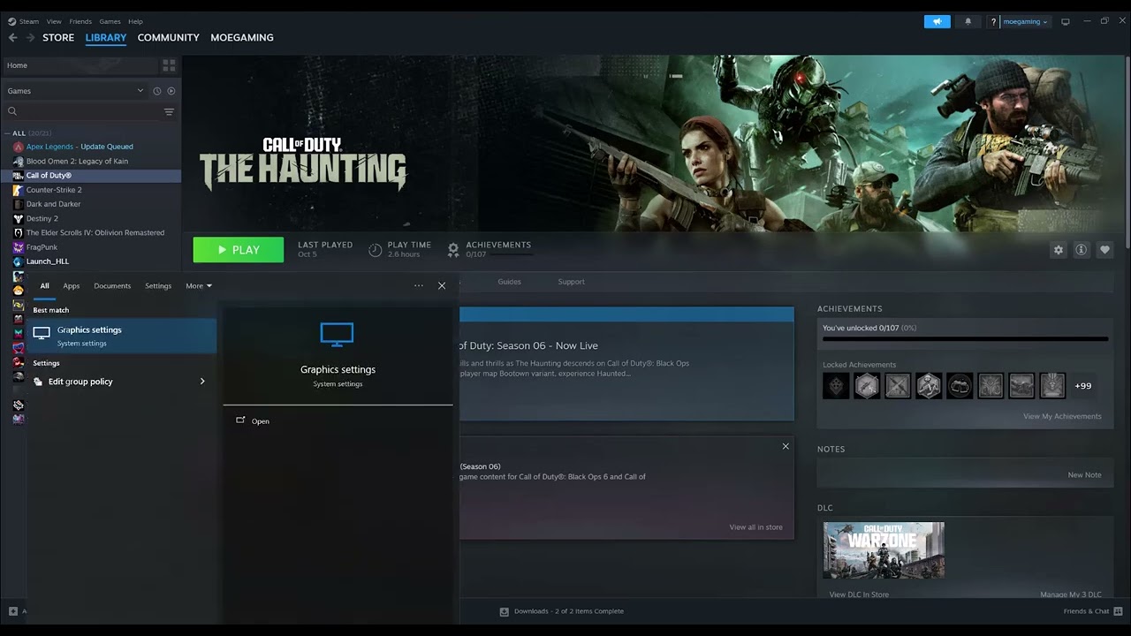The height and width of the screenshot is (636, 1131).
Task: Open the Guides tab
Action: pyautogui.click(x=509, y=282)
